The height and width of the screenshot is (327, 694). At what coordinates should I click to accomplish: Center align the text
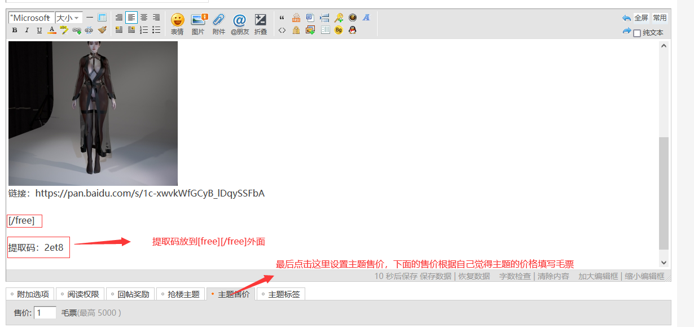pyautogui.click(x=144, y=18)
